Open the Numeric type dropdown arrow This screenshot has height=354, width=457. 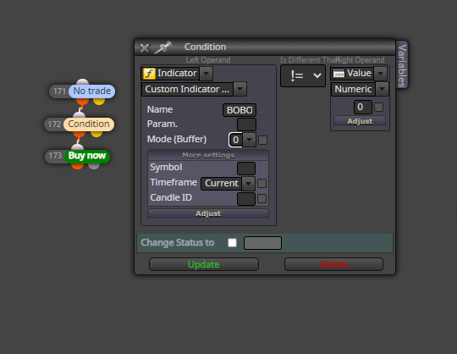click(x=382, y=89)
